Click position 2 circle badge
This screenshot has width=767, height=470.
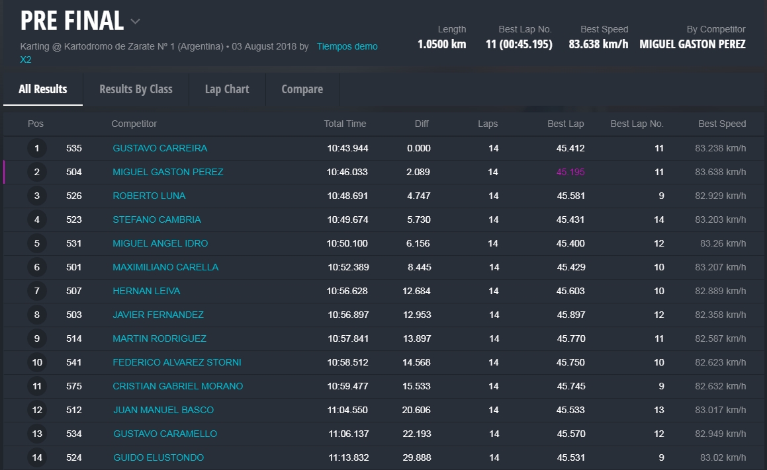(x=37, y=172)
